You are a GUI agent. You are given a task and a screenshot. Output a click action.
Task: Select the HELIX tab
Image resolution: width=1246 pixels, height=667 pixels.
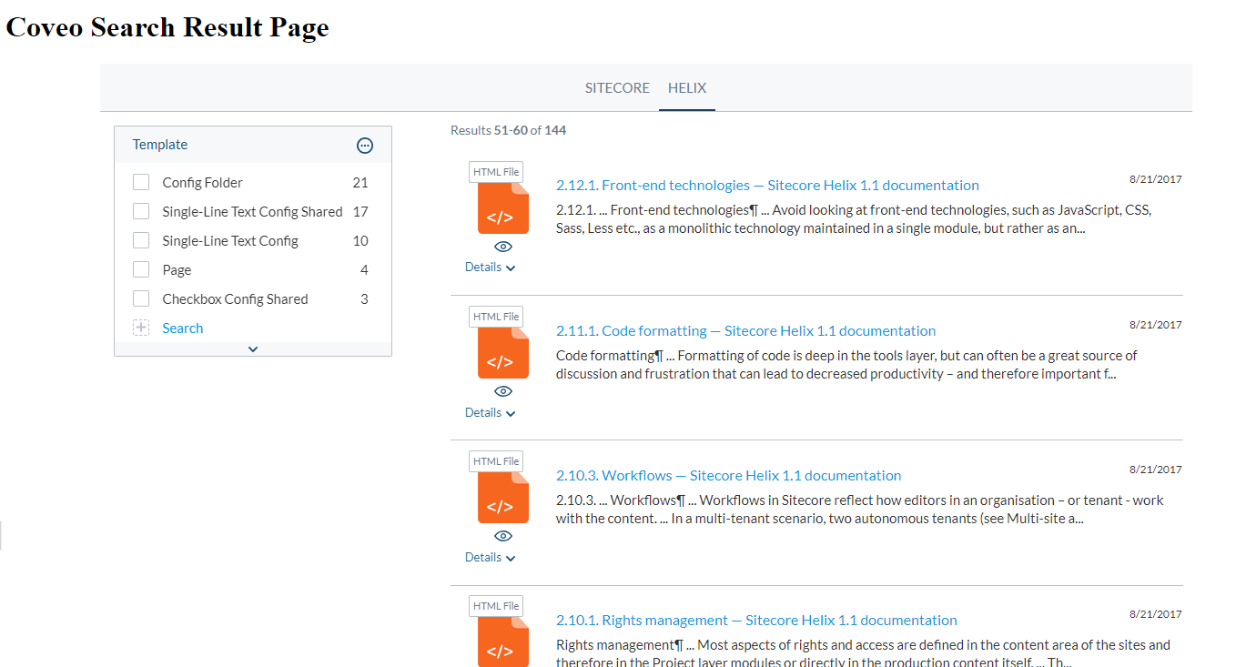coord(687,88)
